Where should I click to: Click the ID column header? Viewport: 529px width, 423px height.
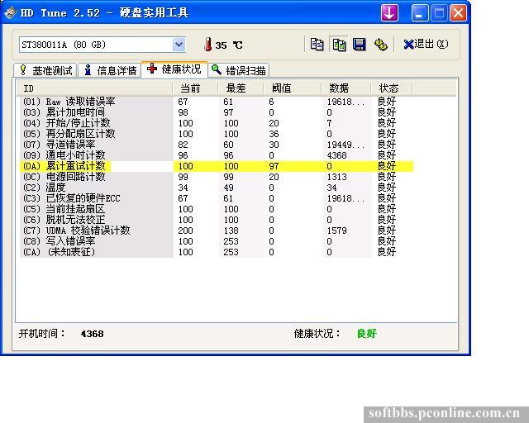tap(94, 88)
